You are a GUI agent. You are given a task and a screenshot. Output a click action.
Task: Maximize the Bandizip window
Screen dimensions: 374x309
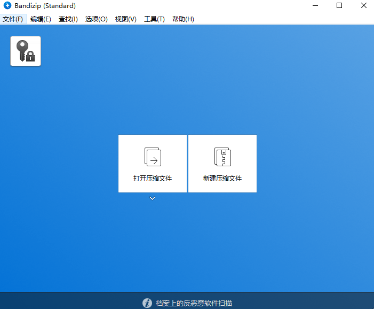(x=339, y=5)
